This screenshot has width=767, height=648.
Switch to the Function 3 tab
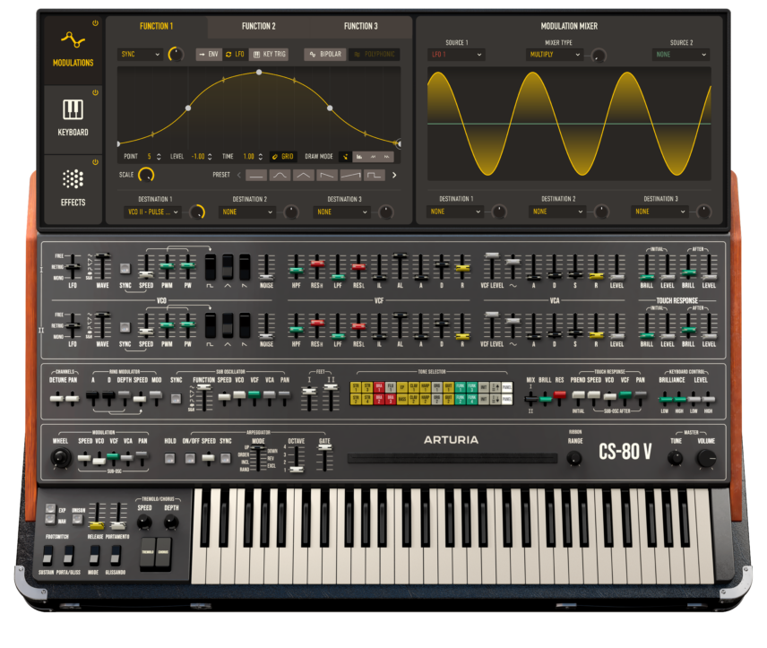[361, 26]
